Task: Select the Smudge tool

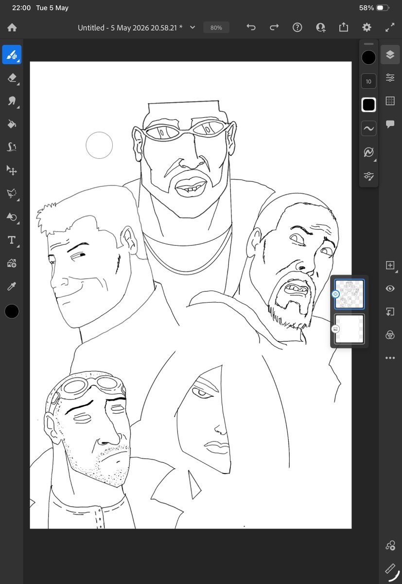Action: pyautogui.click(x=12, y=101)
